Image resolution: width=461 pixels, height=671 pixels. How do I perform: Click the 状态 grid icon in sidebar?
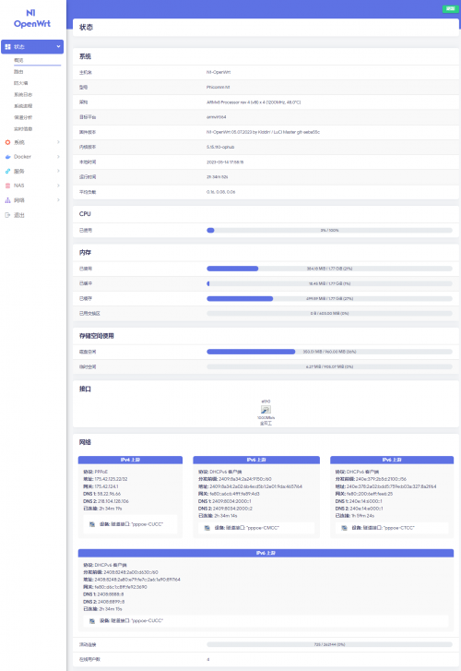[7, 47]
